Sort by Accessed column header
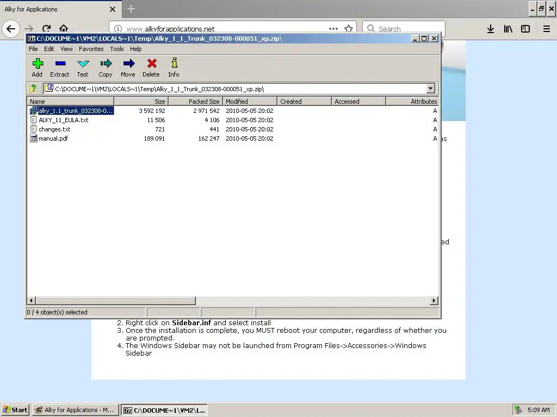This screenshot has height=417, width=557. [358, 102]
